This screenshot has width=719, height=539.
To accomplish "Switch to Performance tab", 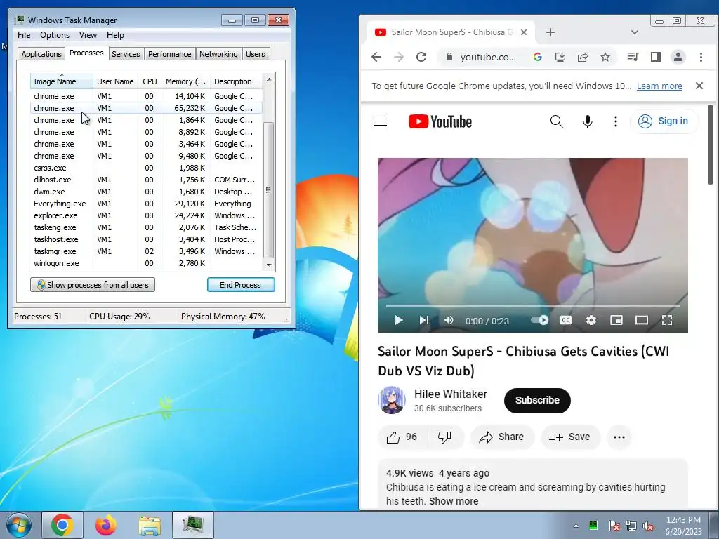I will coord(169,53).
